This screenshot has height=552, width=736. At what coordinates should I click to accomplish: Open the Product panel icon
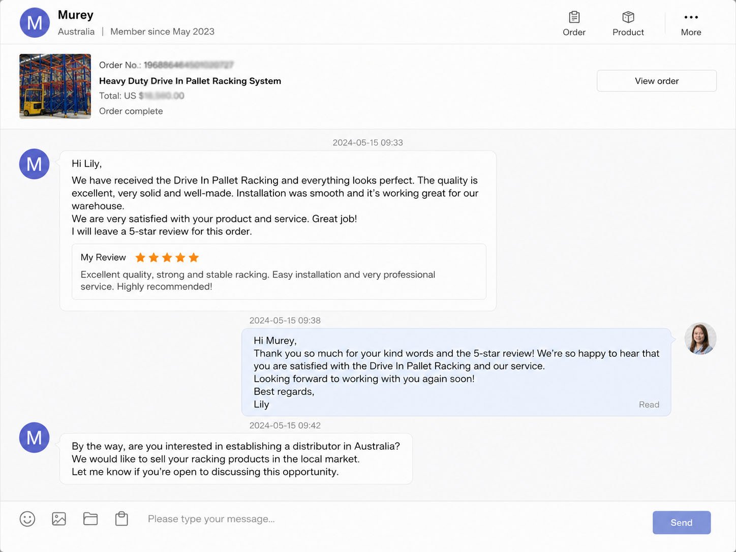(x=628, y=18)
